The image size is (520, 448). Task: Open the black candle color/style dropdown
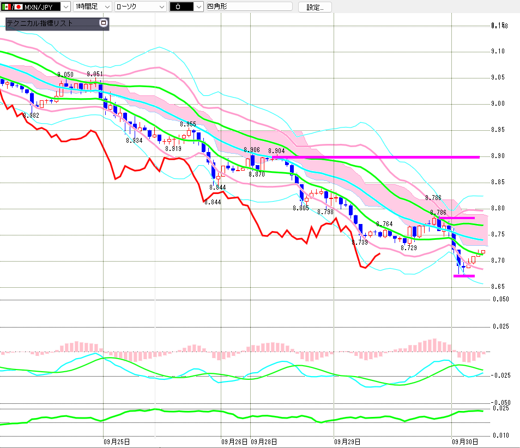coord(186,7)
